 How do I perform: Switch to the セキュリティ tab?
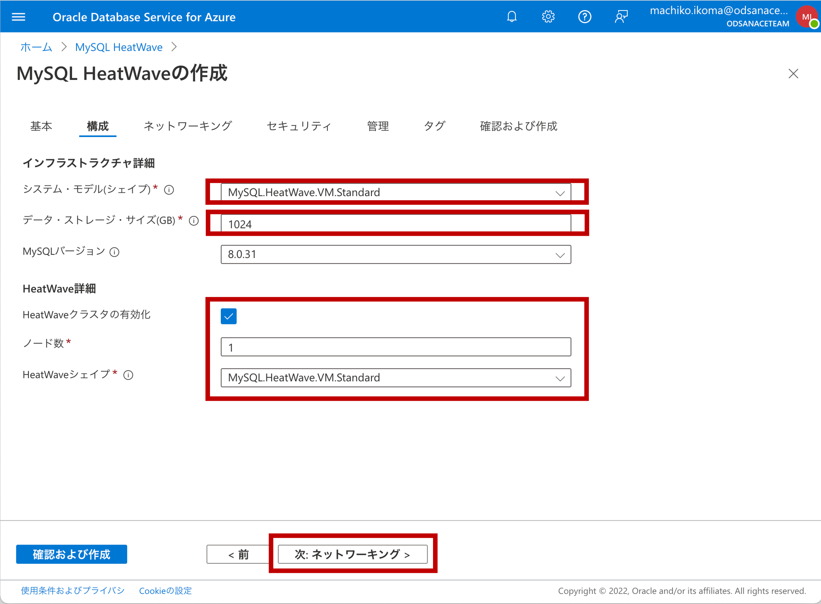[299, 126]
